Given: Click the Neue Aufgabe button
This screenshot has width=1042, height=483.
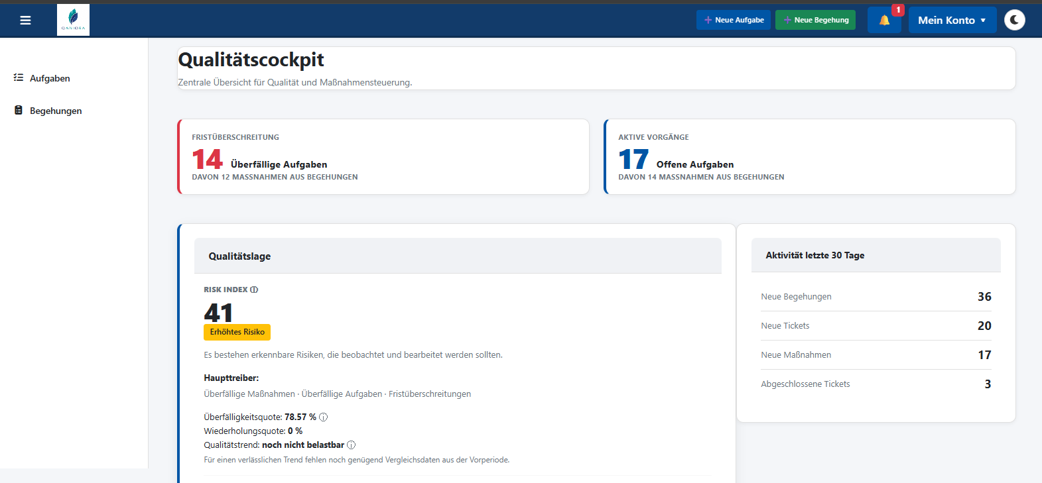Looking at the screenshot, I should 734,20.
